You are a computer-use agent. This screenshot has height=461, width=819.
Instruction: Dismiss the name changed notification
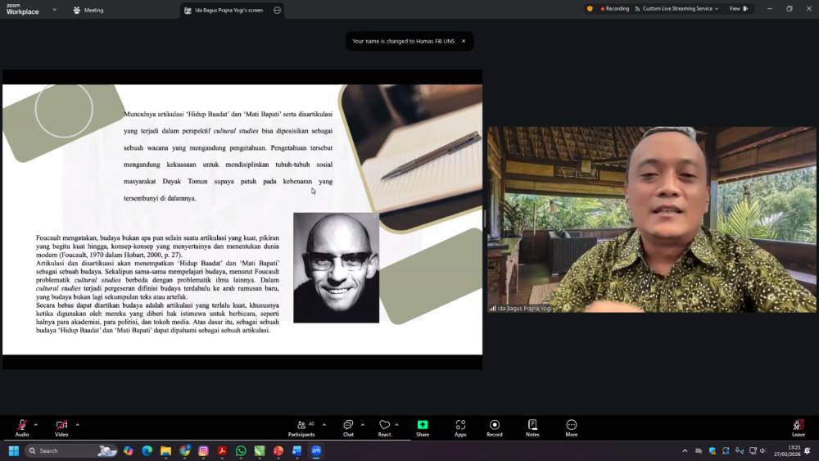click(464, 41)
